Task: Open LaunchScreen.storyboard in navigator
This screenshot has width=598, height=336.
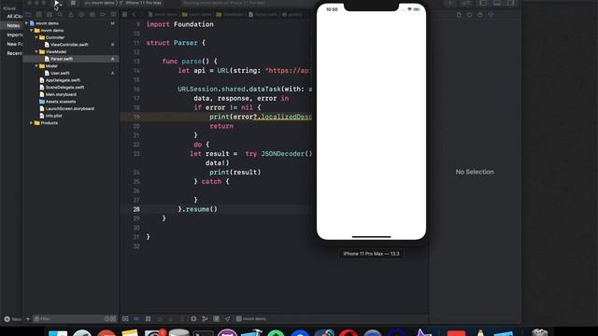Action: coord(69,108)
